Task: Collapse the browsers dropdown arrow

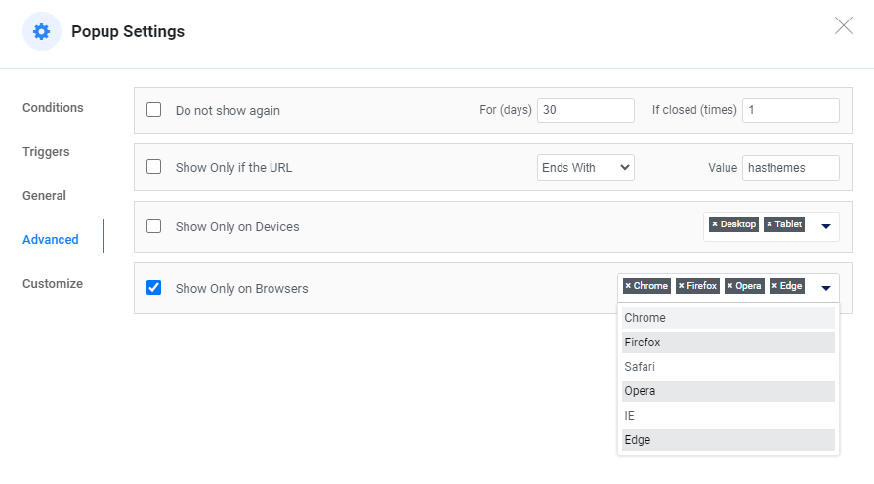Action: (825, 288)
